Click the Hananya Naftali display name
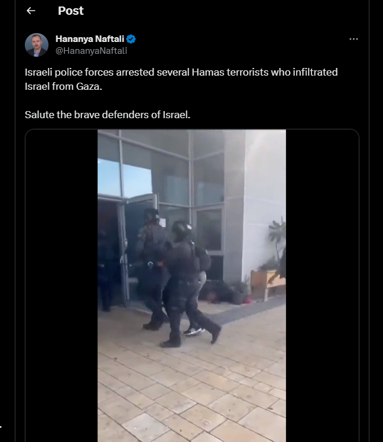The width and height of the screenshot is (383, 442). pos(90,39)
